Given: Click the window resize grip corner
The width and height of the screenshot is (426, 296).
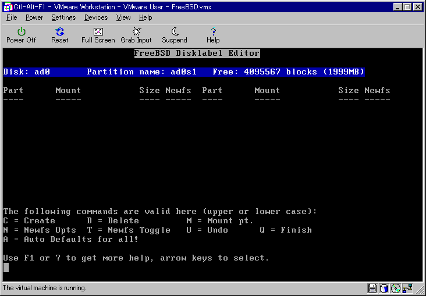Looking at the screenshot, I should tap(420, 290).
